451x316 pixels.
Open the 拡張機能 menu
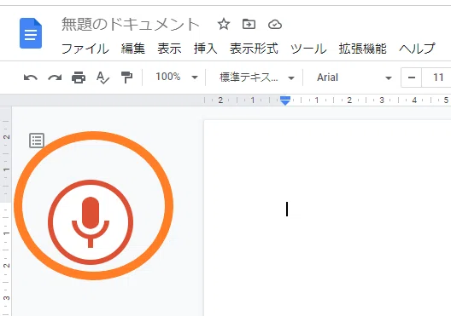363,49
